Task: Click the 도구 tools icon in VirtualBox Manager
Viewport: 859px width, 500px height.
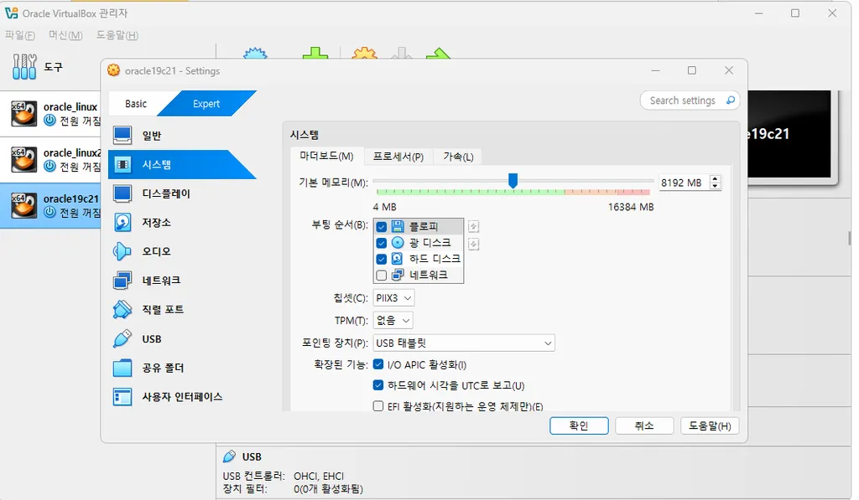Action: tap(24, 67)
